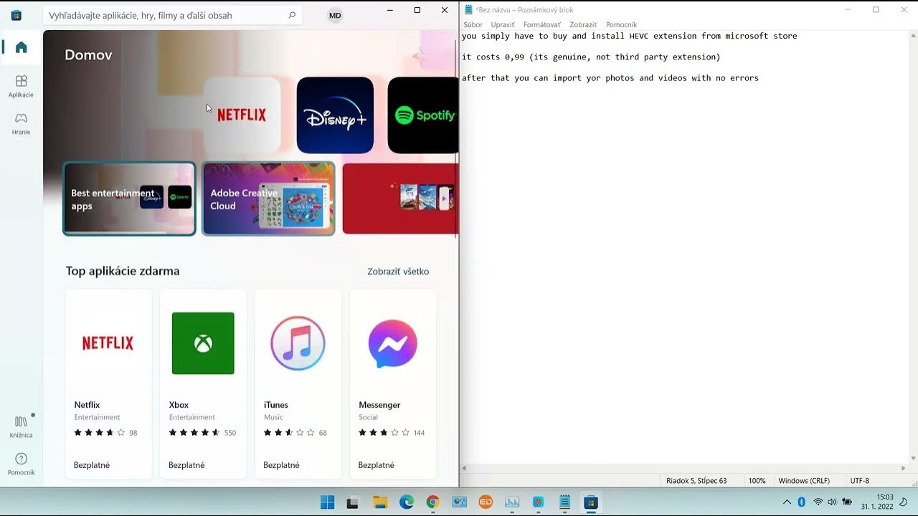Screen dimensions: 918x516
Task: Click the Messenger logo icon
Action: [392, 343]
